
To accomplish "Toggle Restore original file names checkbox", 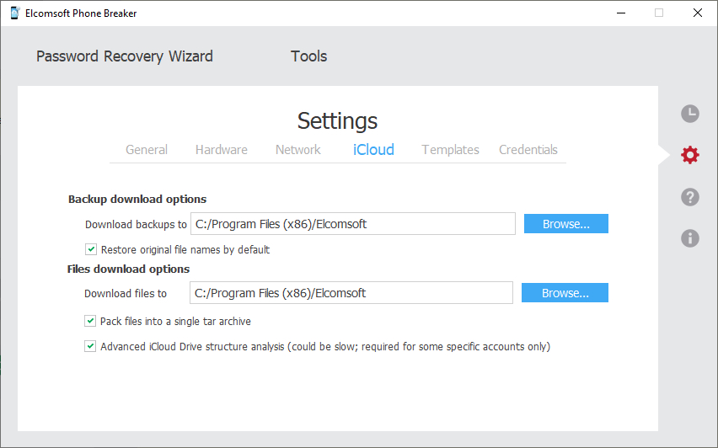I will 91,249.
